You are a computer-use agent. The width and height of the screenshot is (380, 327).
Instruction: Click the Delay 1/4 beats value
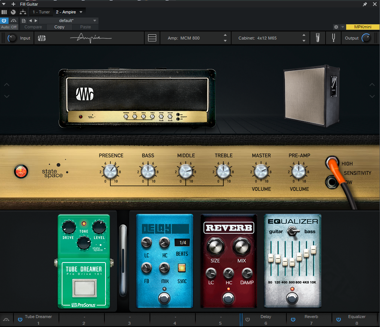click(x=182, y=242)
